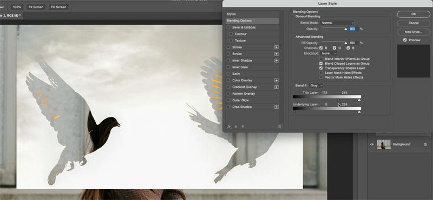Select the Pattern Overlay style row
The image size is (433, 200).
point(252,94)
